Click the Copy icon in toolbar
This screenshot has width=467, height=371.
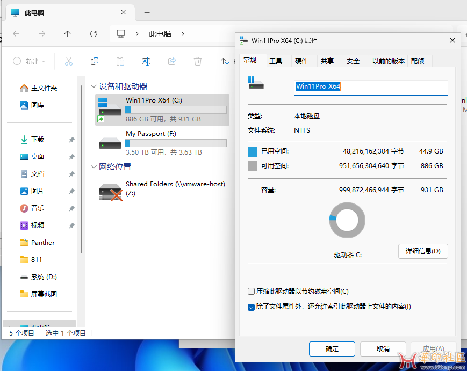pyautogui.click(x=95, y=61)
